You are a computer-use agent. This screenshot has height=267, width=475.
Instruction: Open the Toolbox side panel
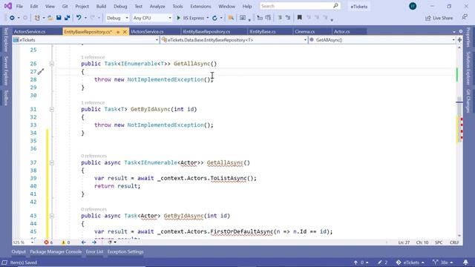tap(5, 98)
